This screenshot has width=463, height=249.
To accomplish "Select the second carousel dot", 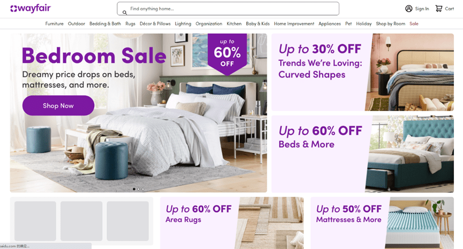I will (x=139, y=189).
